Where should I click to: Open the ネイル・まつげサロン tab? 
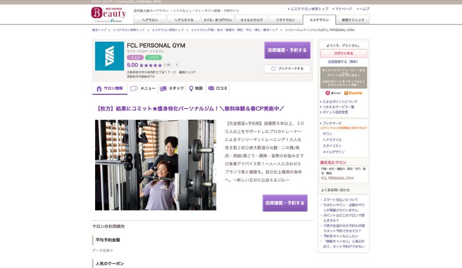point(218,20)
